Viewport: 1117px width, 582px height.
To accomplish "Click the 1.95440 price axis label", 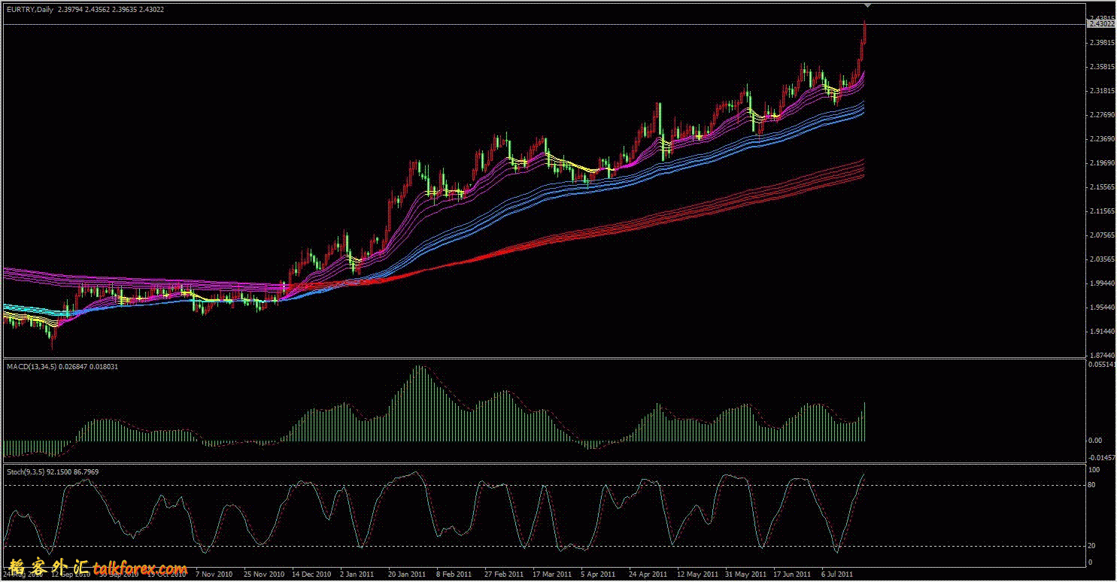I will point(1101,308).
